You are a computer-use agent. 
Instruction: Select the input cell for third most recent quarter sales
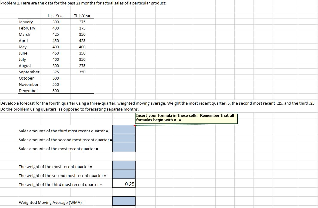124,131
